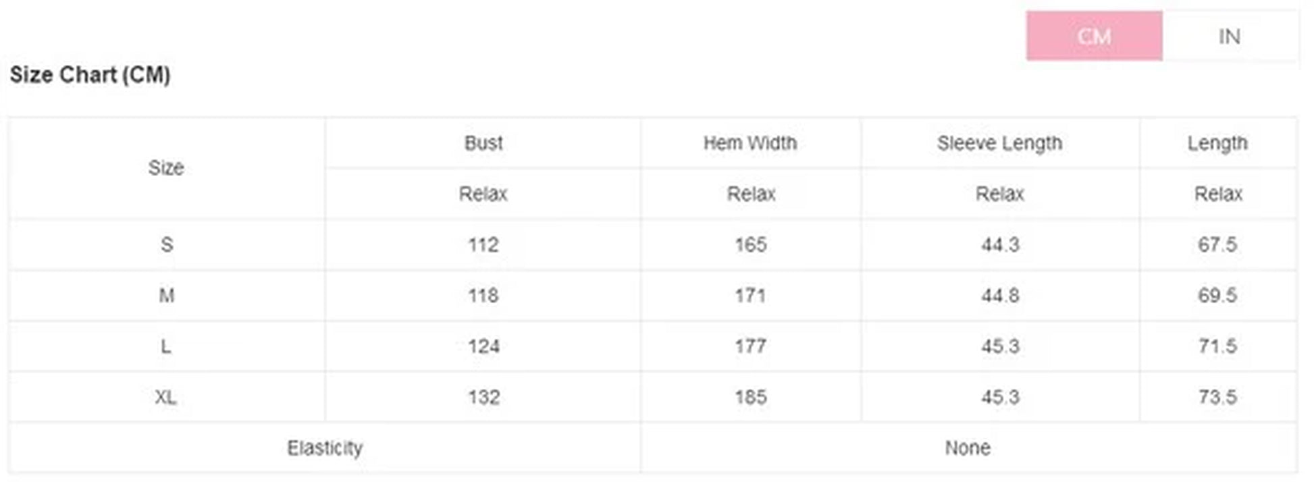
Task: Click the None elasticity value
Action: [x=968, y=448]
